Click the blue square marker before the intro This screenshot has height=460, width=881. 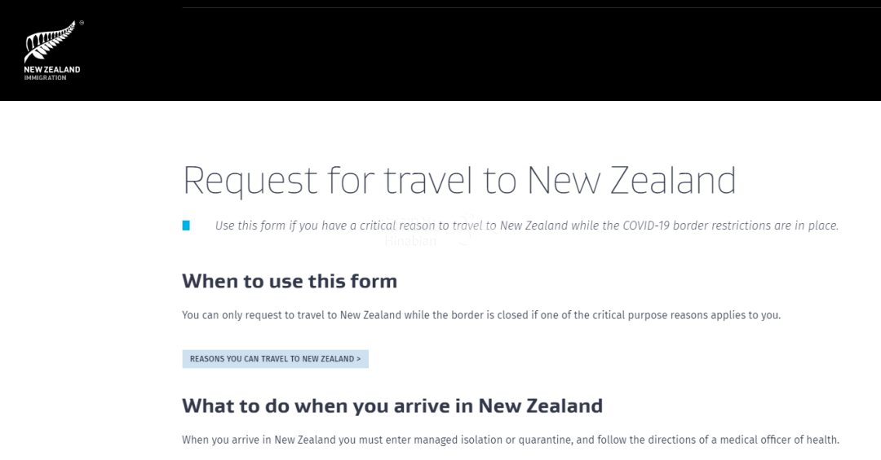[186, 226]
